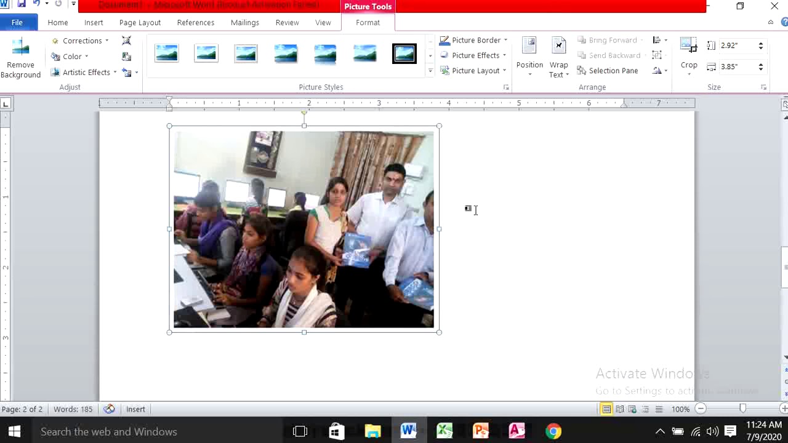Click the Wrap Text button

pyautogui.click(x=559, y=57)
